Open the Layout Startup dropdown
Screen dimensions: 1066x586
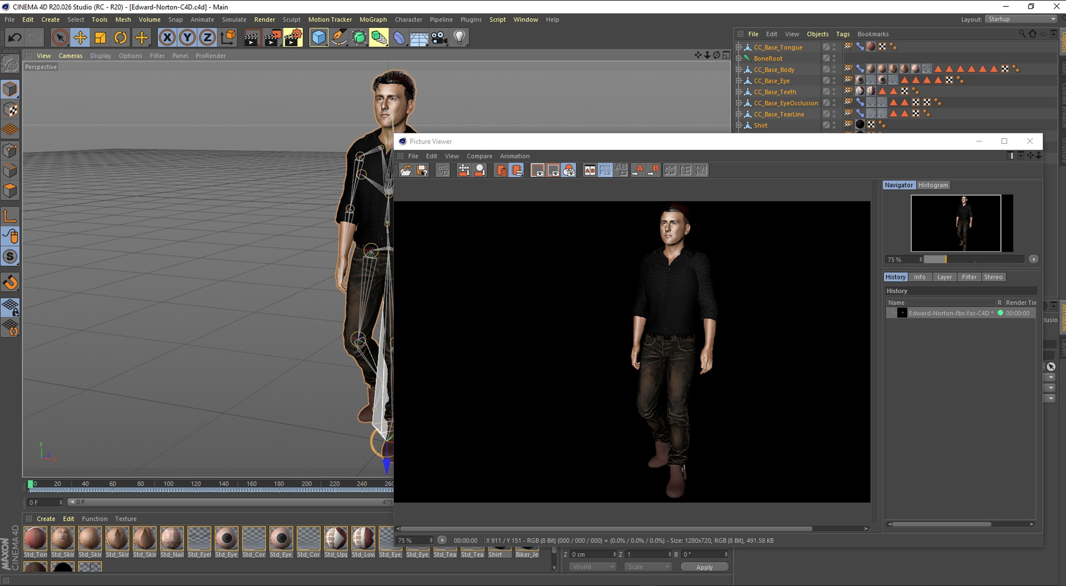[x=1021, y=19]
